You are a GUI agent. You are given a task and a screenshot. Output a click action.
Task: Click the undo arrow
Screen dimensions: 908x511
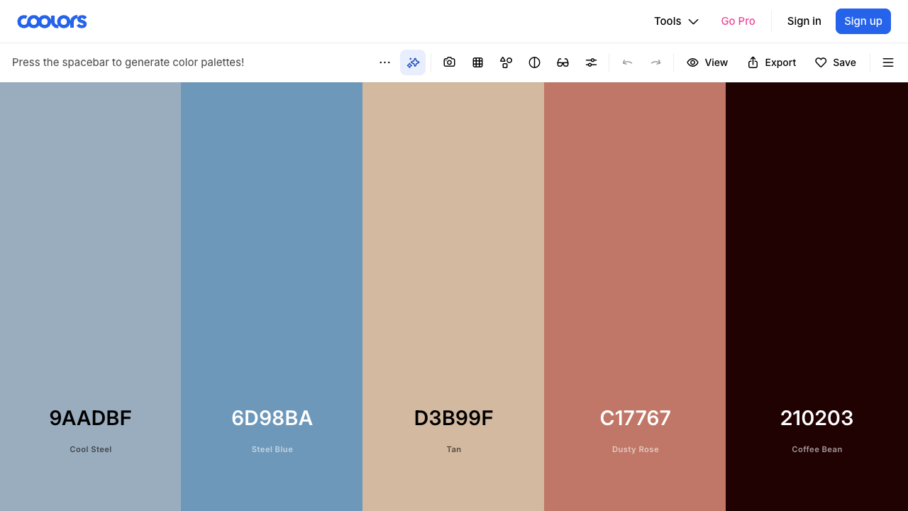tap(627, 62)
